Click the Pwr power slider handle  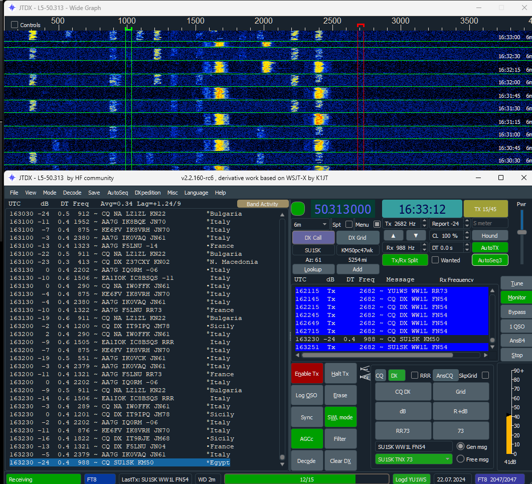tap(521, 232)
